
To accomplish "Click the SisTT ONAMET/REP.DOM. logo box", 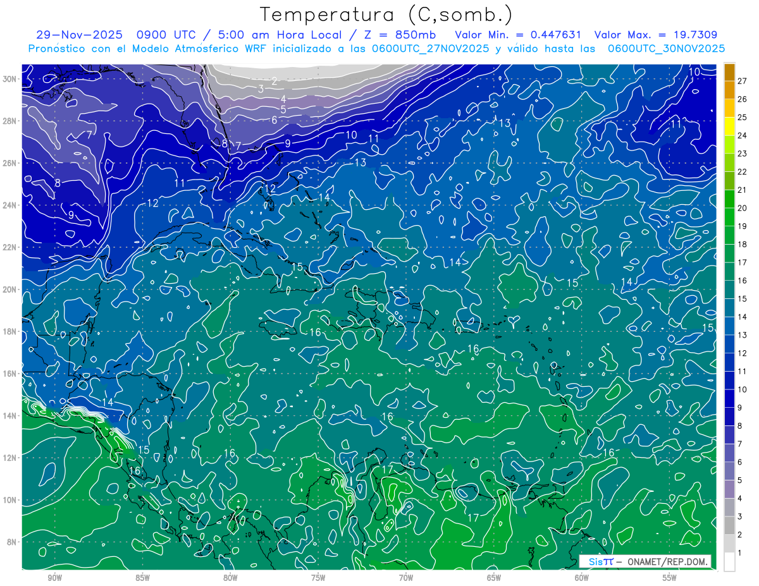I will point(645,561).
